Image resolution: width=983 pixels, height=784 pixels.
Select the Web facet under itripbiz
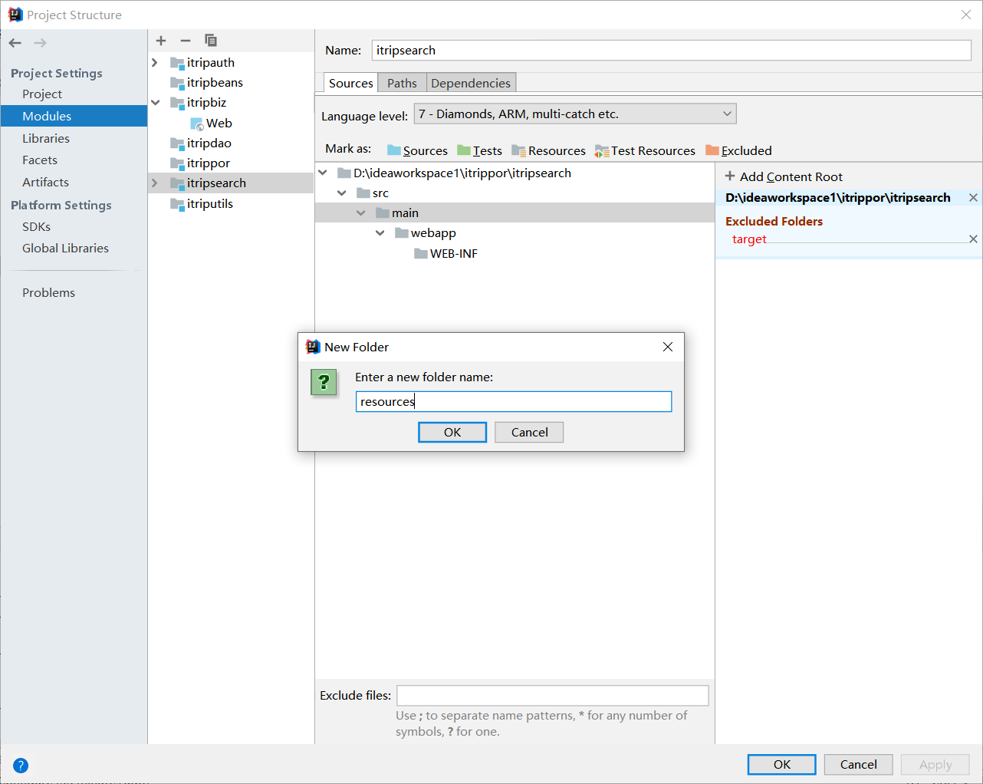coord(212,123)
